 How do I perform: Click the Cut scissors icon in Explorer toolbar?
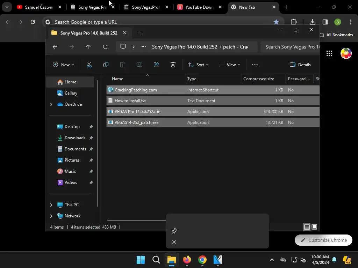pyautogui.click(x=89, y=65)
